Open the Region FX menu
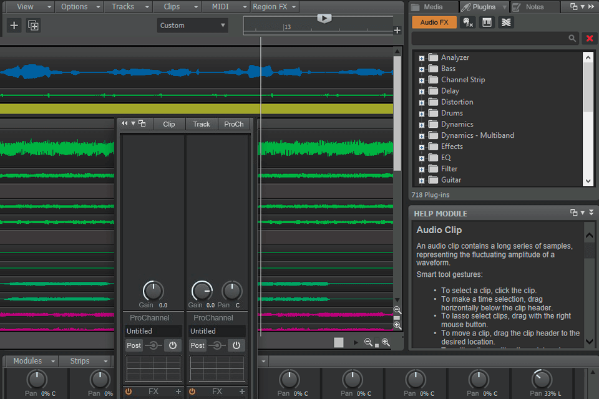Viewport: 599px width, 399px height. tap(275, 6)
